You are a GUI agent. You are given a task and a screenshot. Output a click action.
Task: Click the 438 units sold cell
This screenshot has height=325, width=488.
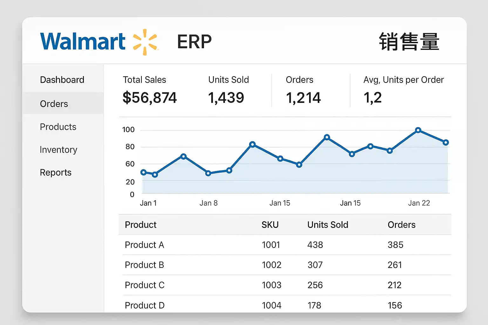[315, 245]
